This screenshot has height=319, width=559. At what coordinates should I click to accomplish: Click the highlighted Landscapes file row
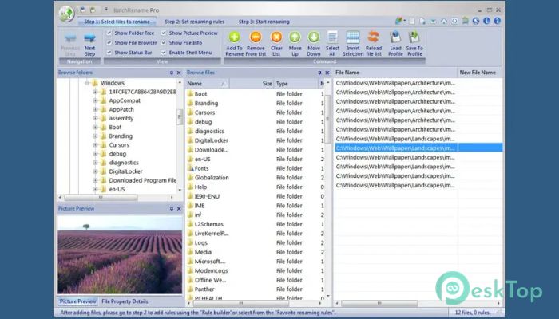[x=418, y=148]
